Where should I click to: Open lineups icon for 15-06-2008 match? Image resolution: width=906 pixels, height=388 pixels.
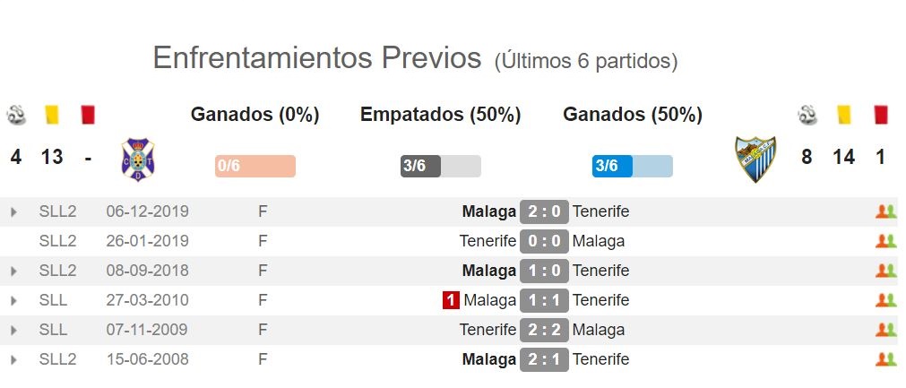pos(885,359)
